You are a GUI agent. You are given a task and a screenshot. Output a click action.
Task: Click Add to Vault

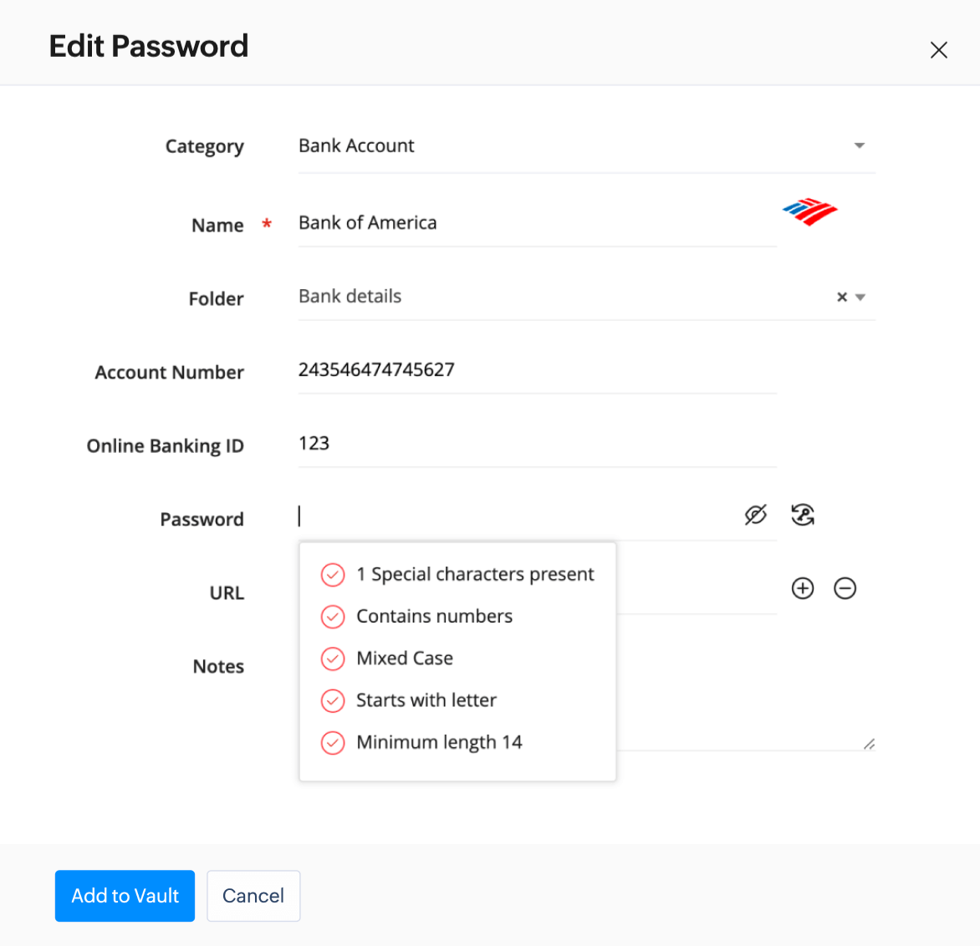click(x=125, y=895)
